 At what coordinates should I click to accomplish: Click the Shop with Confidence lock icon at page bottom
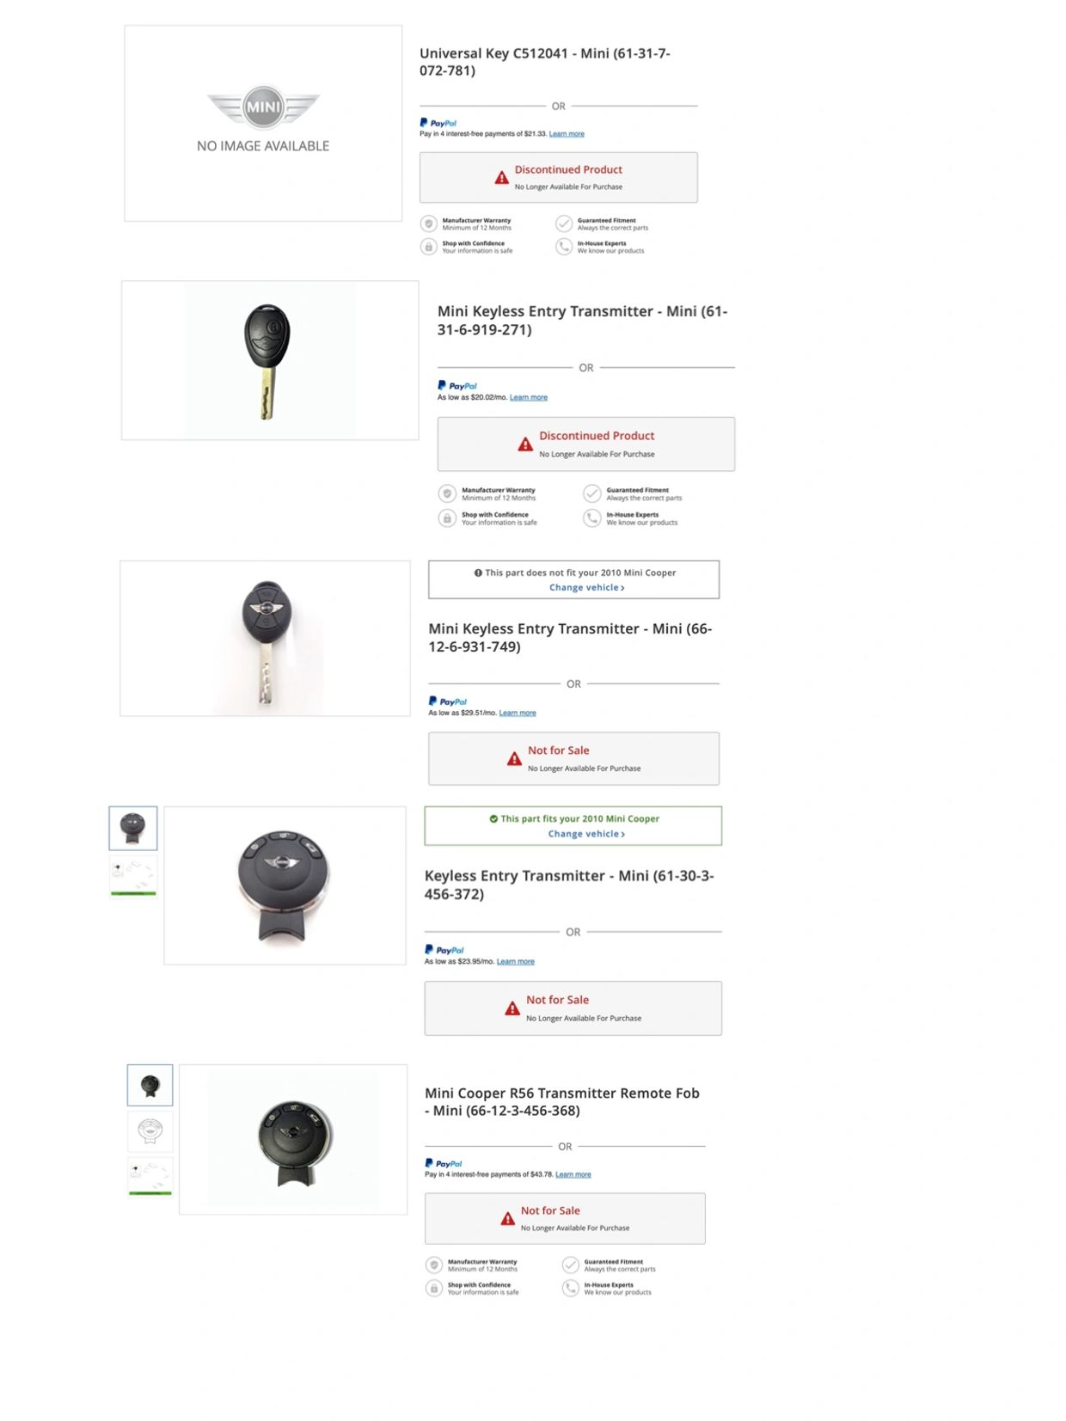point(434,1288)
